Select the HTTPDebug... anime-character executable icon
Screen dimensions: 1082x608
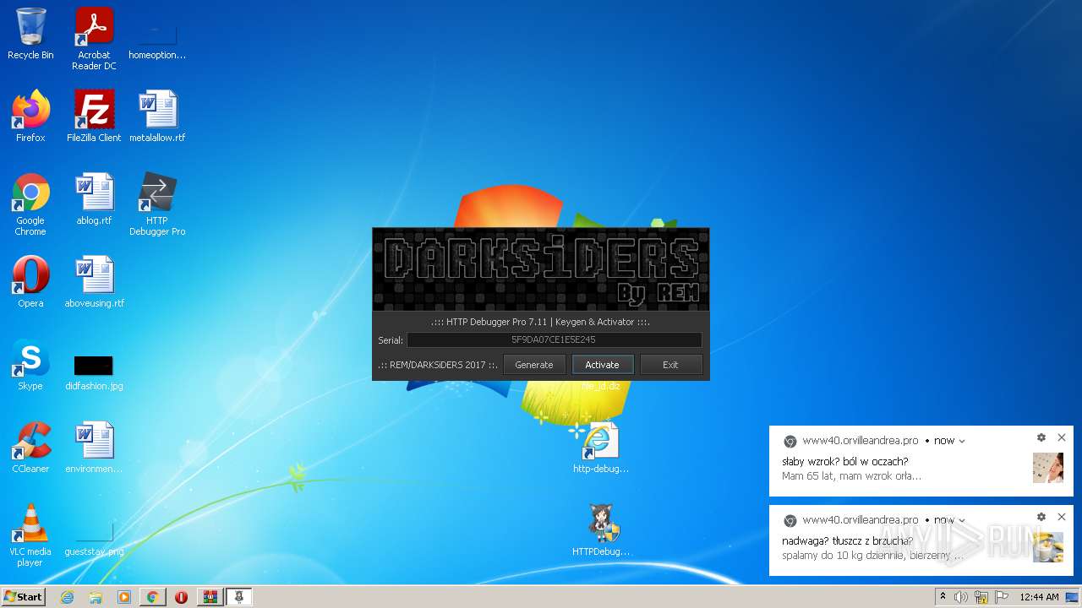pyautogui.click(x=601, y=530)
